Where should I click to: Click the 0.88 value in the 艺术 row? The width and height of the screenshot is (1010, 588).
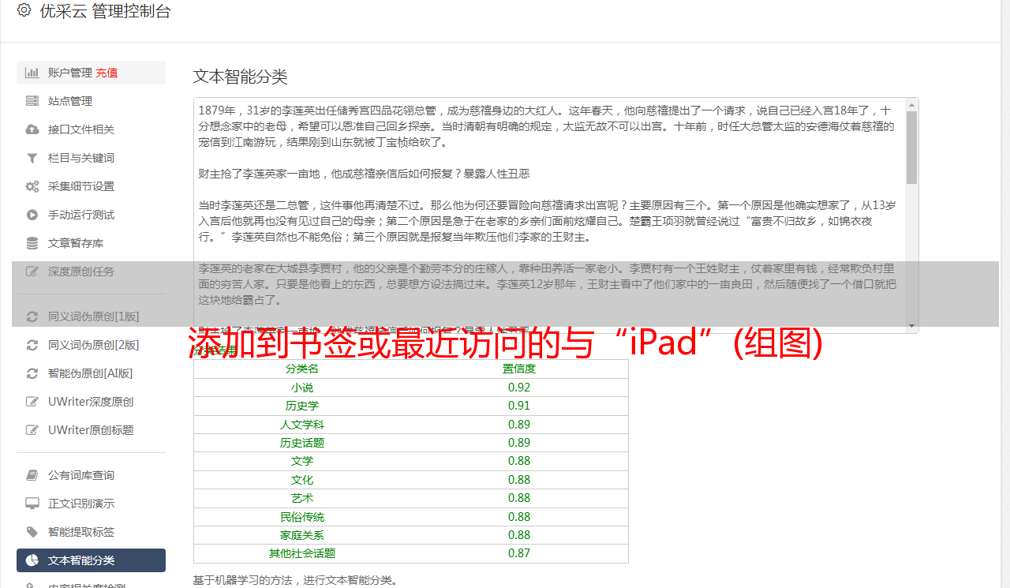pos(519,498)
